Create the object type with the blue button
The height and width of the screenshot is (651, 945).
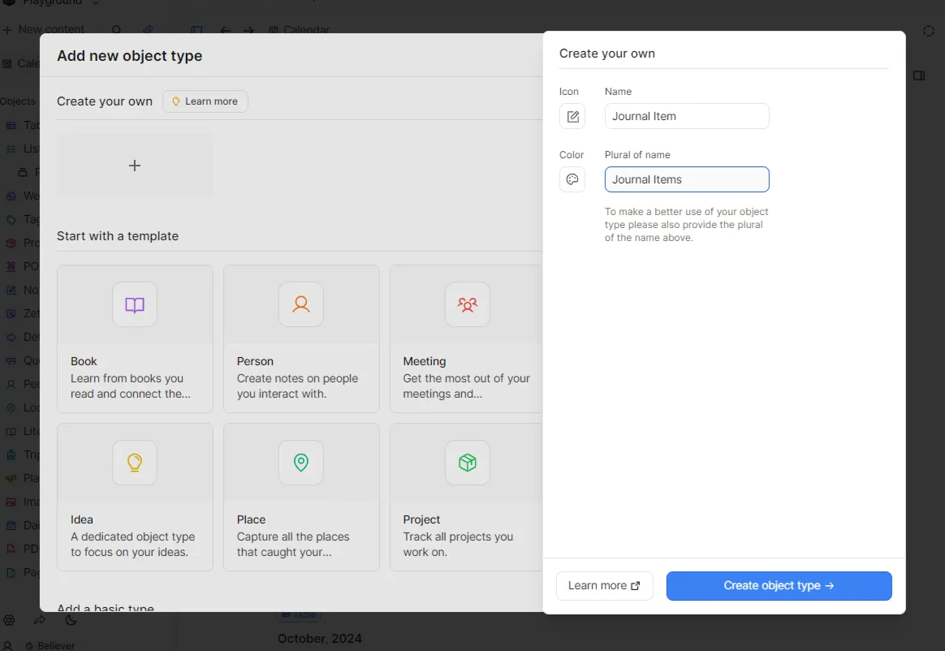tap(779, 586)
